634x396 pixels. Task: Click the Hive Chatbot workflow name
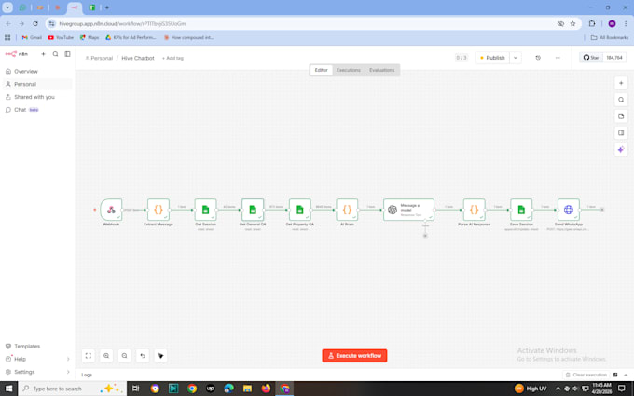coord(138,58)
